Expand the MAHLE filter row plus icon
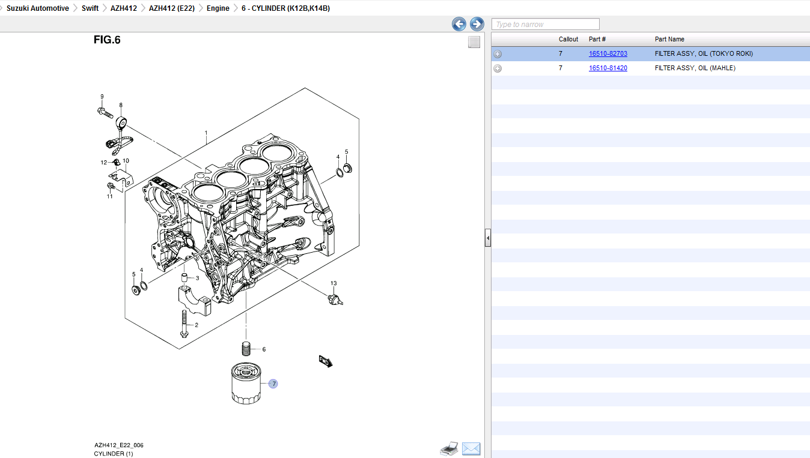810x458 pixels. (498, 68)
